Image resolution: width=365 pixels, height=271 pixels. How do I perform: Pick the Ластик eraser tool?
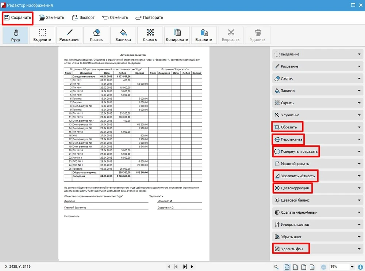pos(96,35)
